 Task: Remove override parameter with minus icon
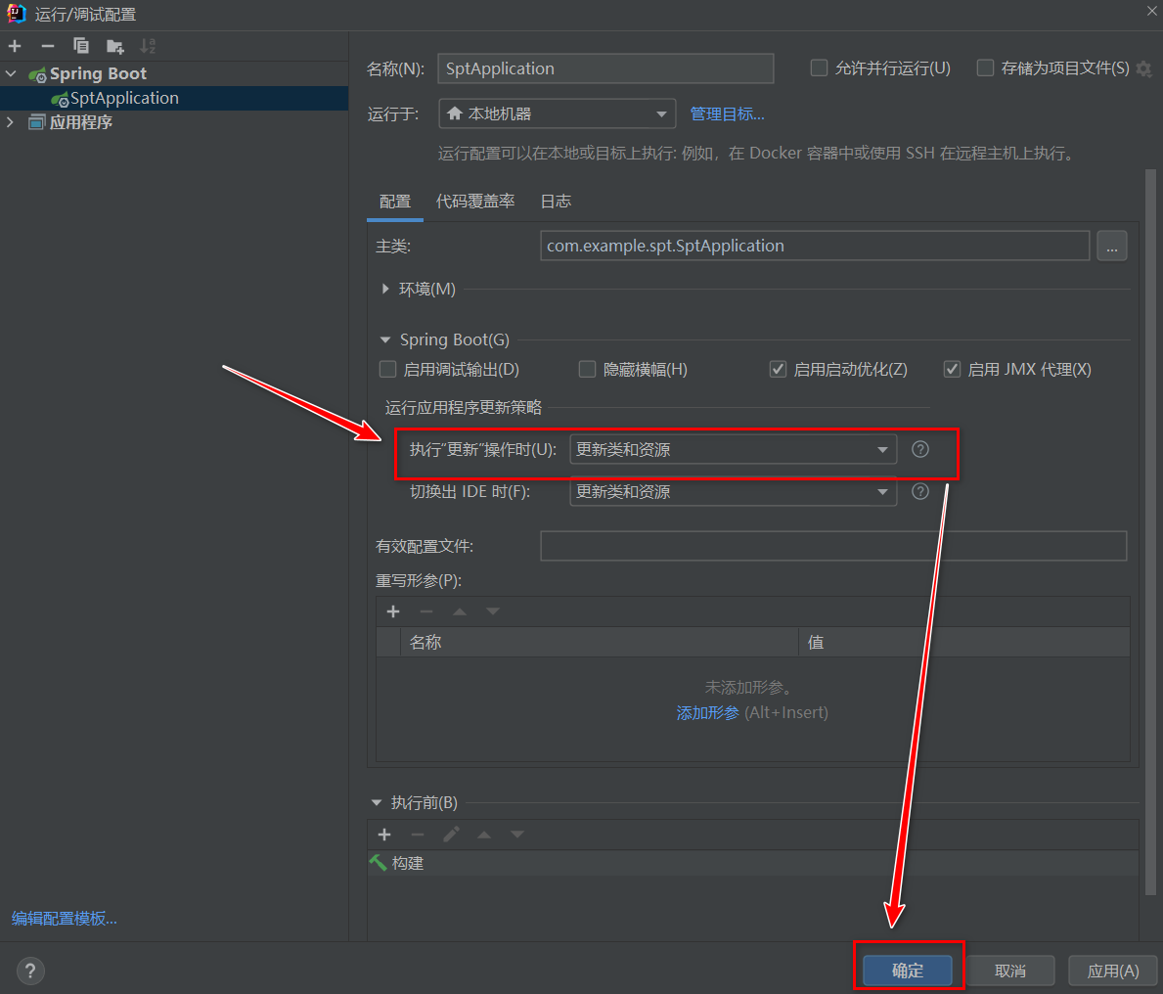click(425, 611)
